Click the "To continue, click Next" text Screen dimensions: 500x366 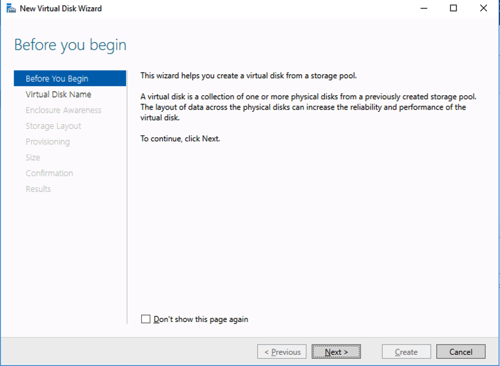[x=180, y=139]
